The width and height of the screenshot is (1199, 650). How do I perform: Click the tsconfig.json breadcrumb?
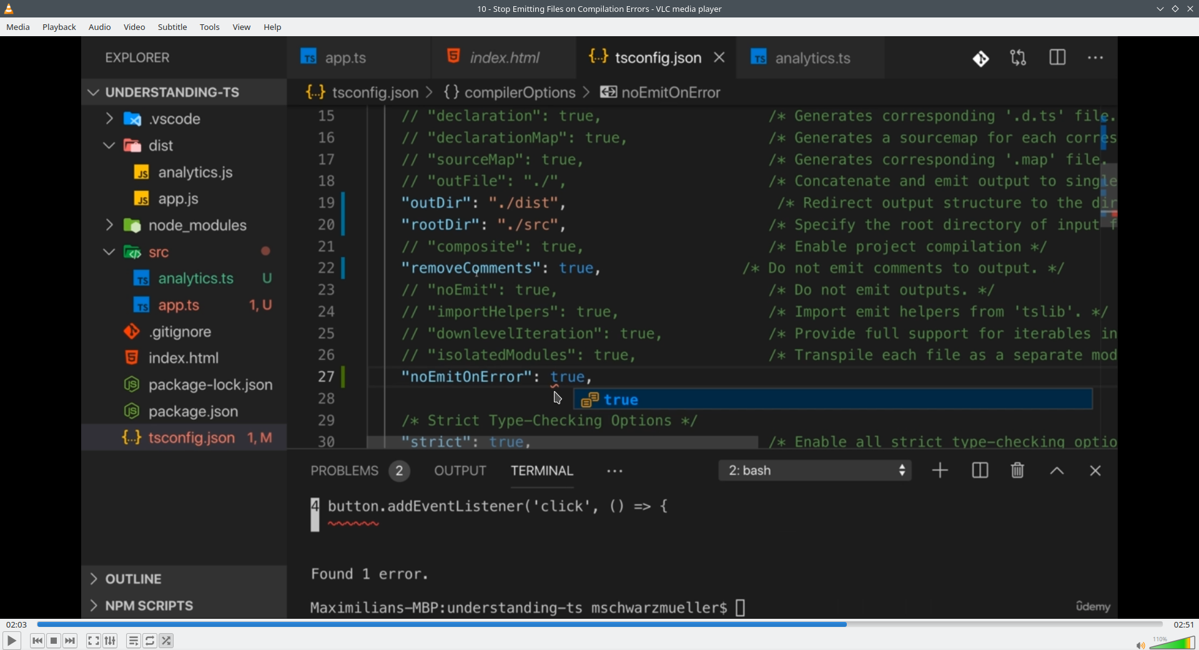[362, 93]
